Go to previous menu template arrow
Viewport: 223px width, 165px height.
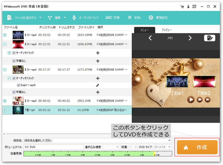coord(150,38)
